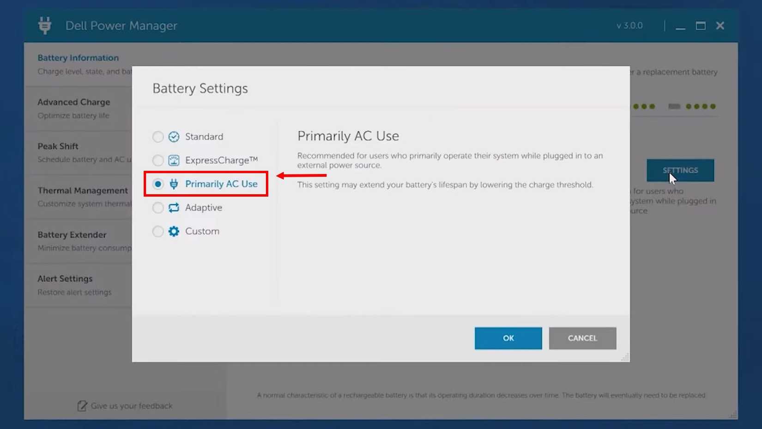762x429 pixels.
Task: Click the SETTINGS button behind the dialog
Action: click(x=680, y=170)
